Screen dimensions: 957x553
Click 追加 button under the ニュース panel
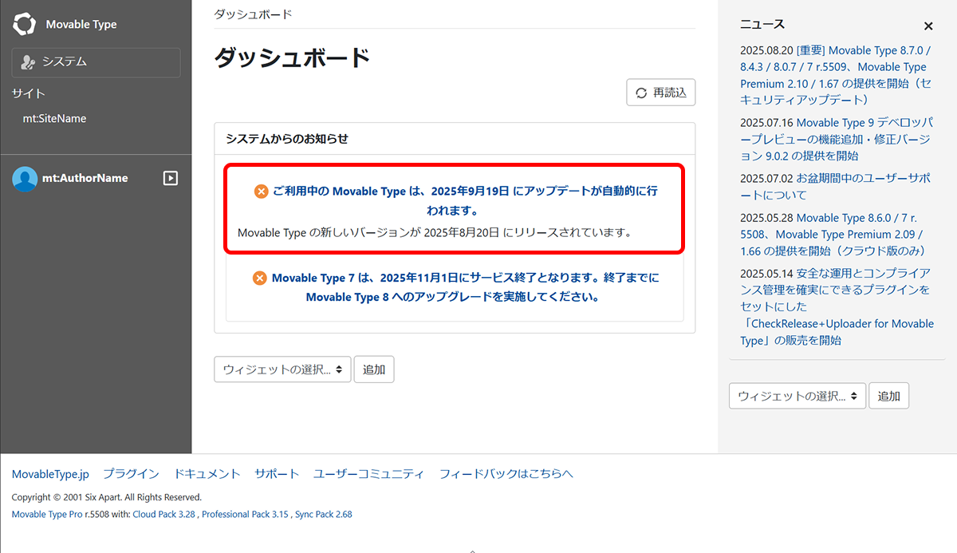point(889,396)
